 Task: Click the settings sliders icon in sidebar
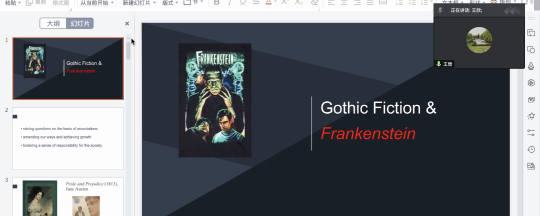click(x=531, y=133)
